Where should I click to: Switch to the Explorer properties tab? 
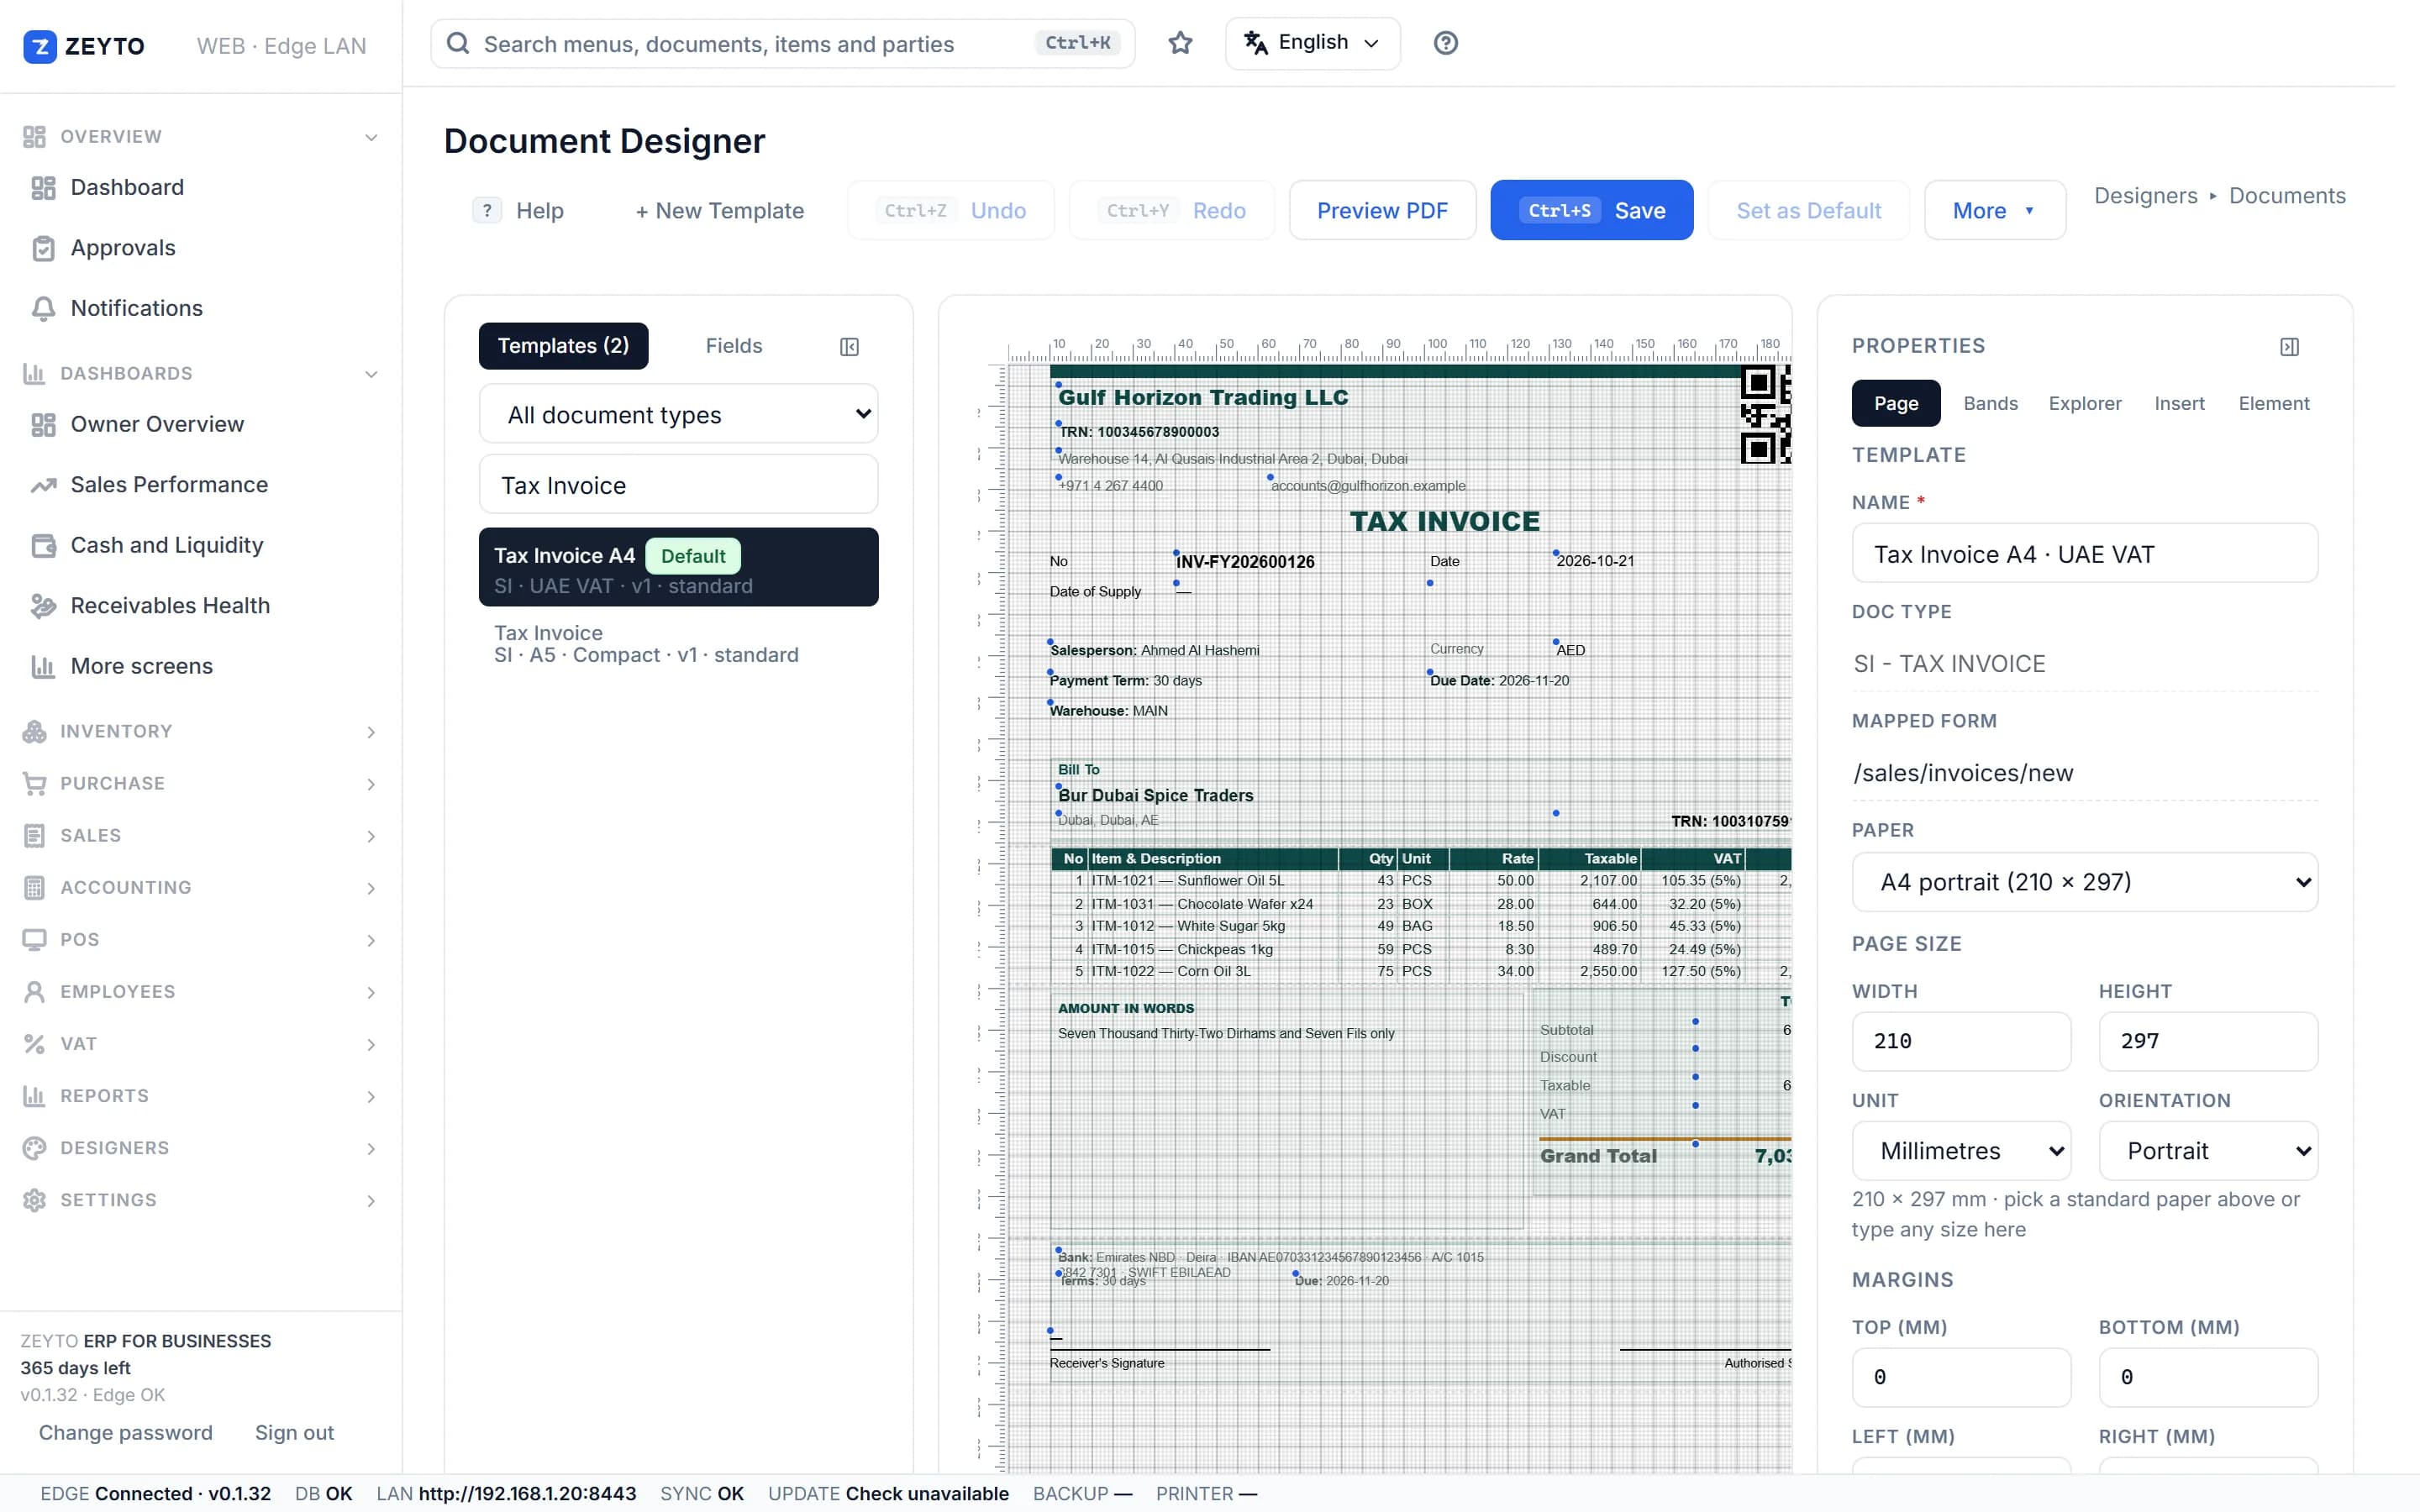coord(2084,403)
